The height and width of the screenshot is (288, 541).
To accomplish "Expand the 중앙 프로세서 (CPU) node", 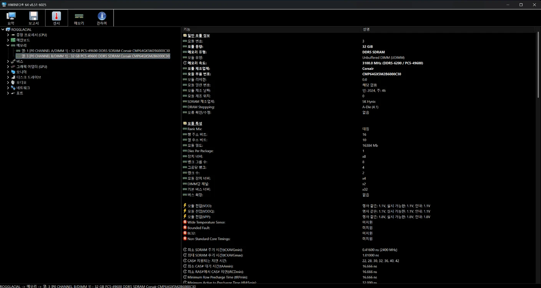I will (x=8, y=35).
